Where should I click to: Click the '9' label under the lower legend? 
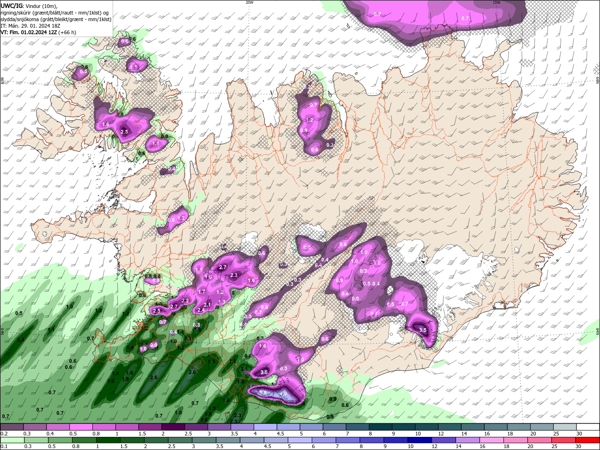[x=386, y=447]
